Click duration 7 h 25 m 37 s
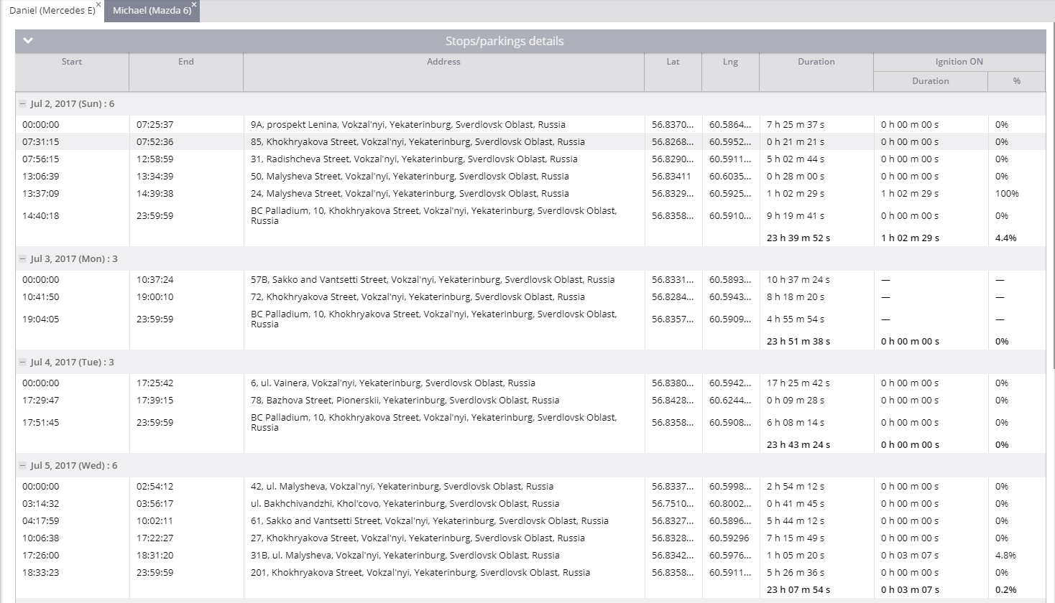This screenshot has height=603, width=1055. tap(796, 125)
